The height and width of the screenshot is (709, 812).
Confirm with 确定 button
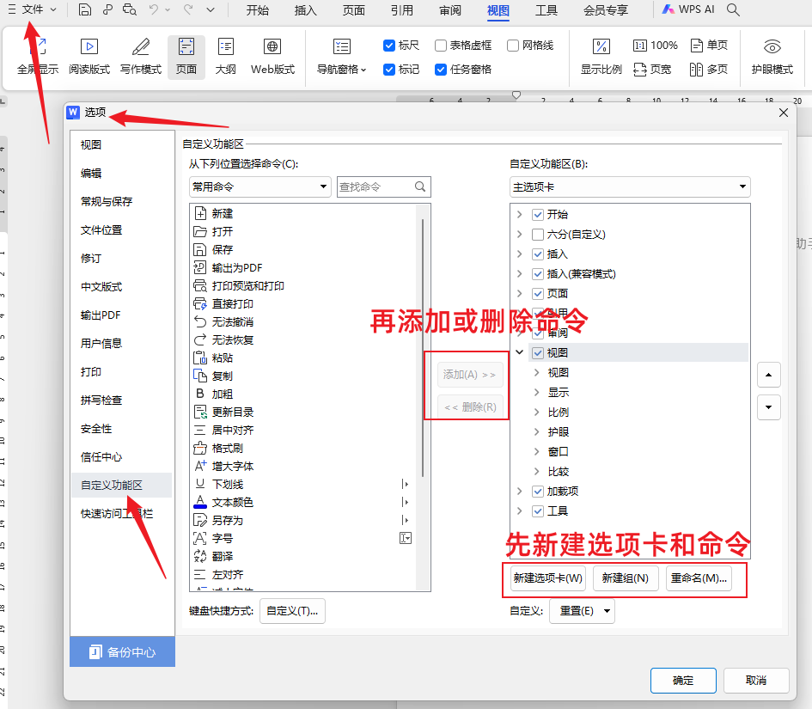pyautogui.click(x=683, y=681)
